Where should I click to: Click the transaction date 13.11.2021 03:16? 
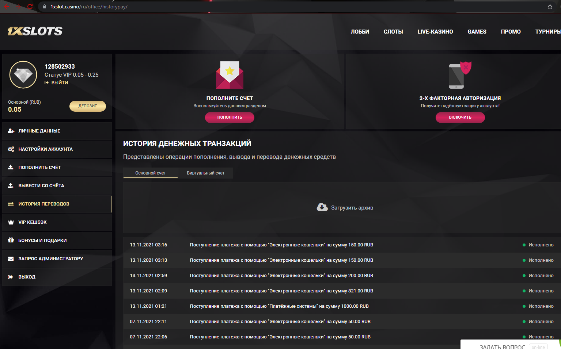[148, 245]
